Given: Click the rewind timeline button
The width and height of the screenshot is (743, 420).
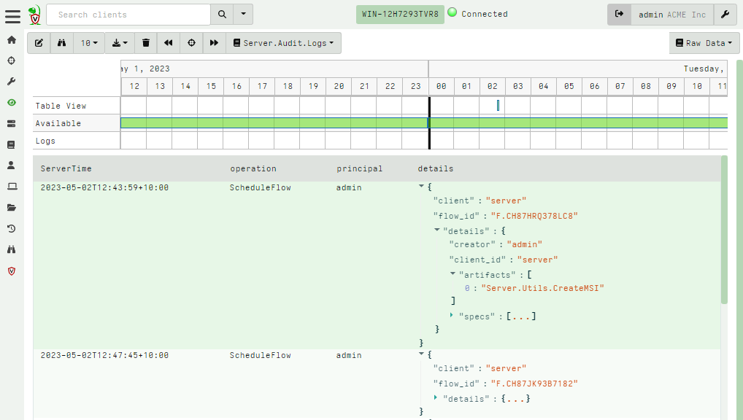Looking at the screenshot, I should (168, 43).
